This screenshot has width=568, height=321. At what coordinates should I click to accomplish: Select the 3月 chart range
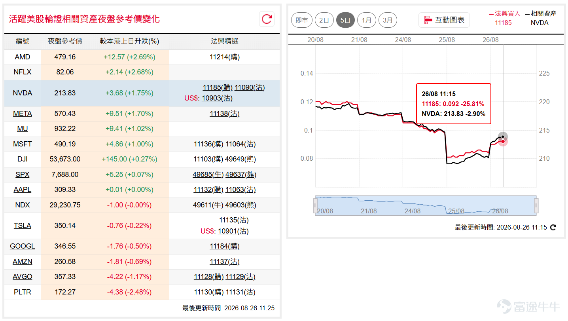[388, 20]
